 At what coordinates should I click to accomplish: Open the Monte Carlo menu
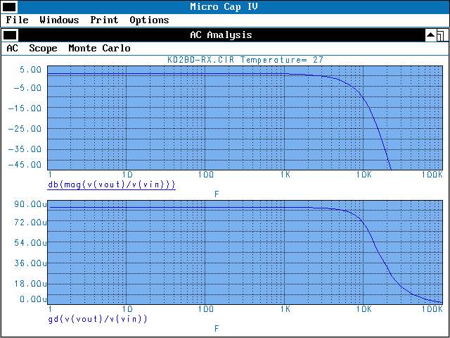(x=99, y=49)
